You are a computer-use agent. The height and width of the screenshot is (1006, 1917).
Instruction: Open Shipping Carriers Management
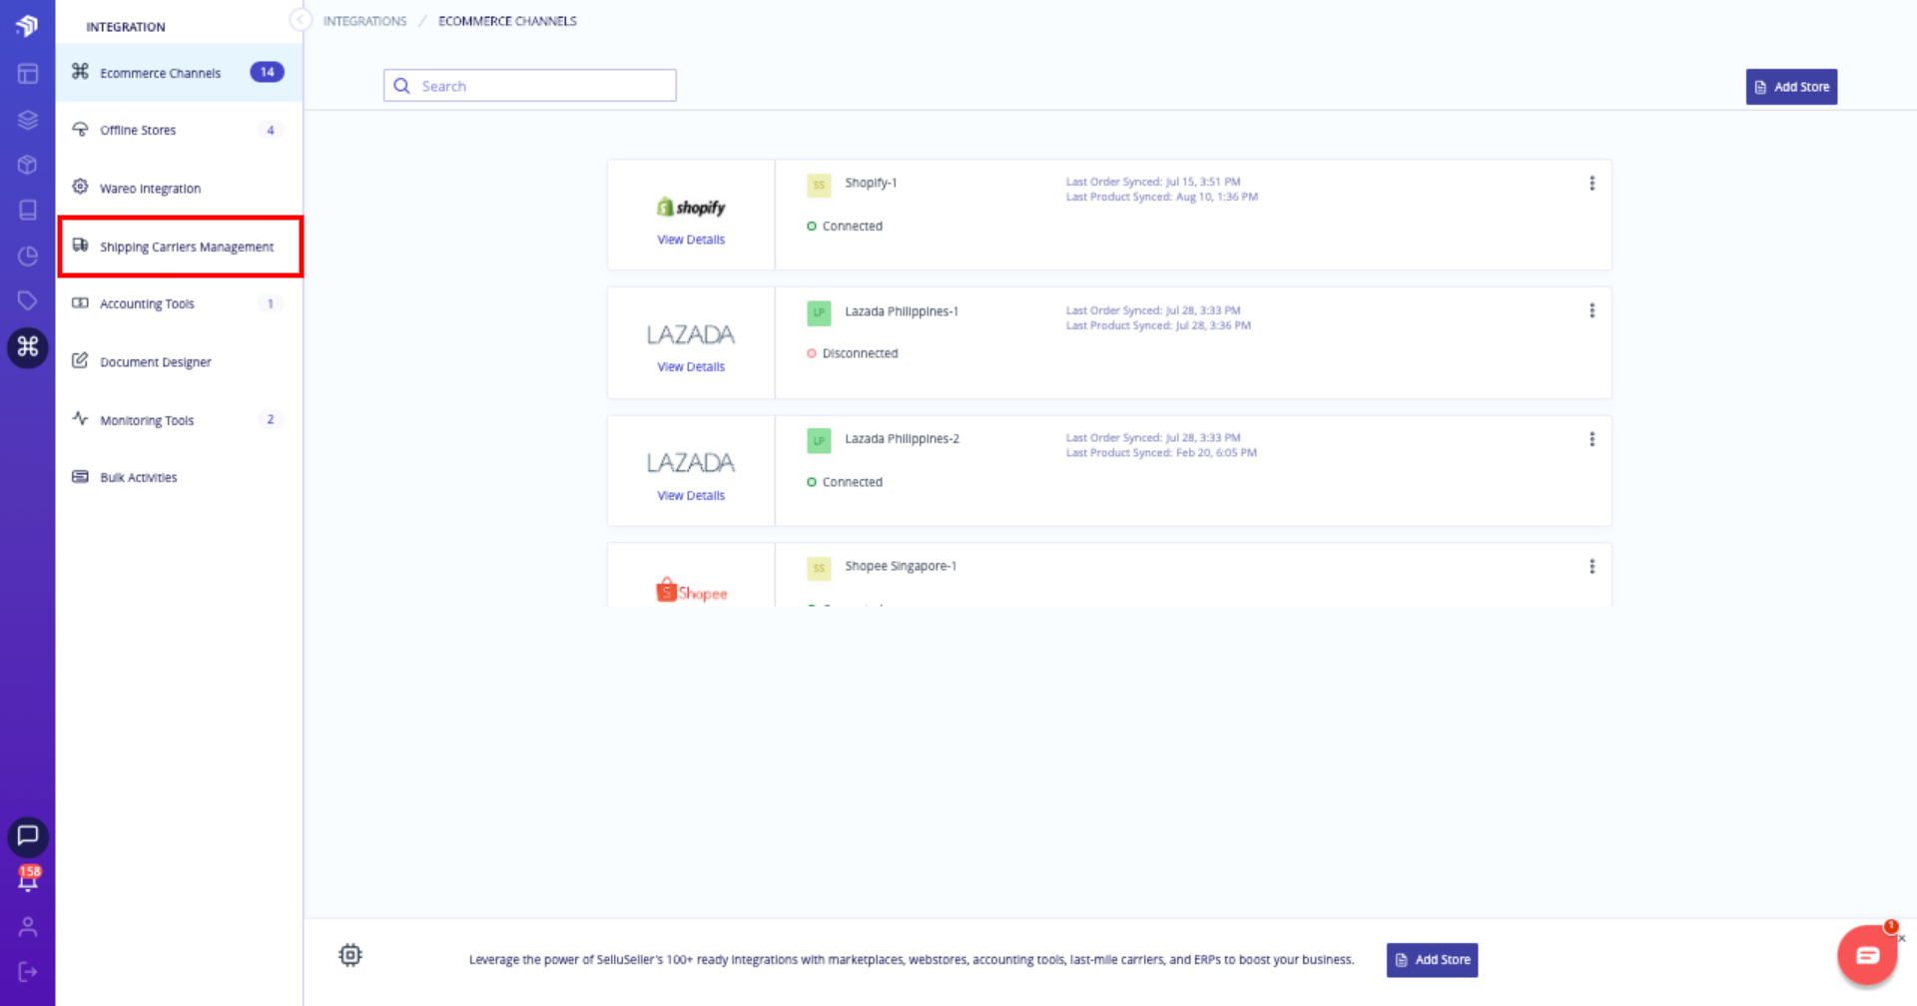click(181, 247)
